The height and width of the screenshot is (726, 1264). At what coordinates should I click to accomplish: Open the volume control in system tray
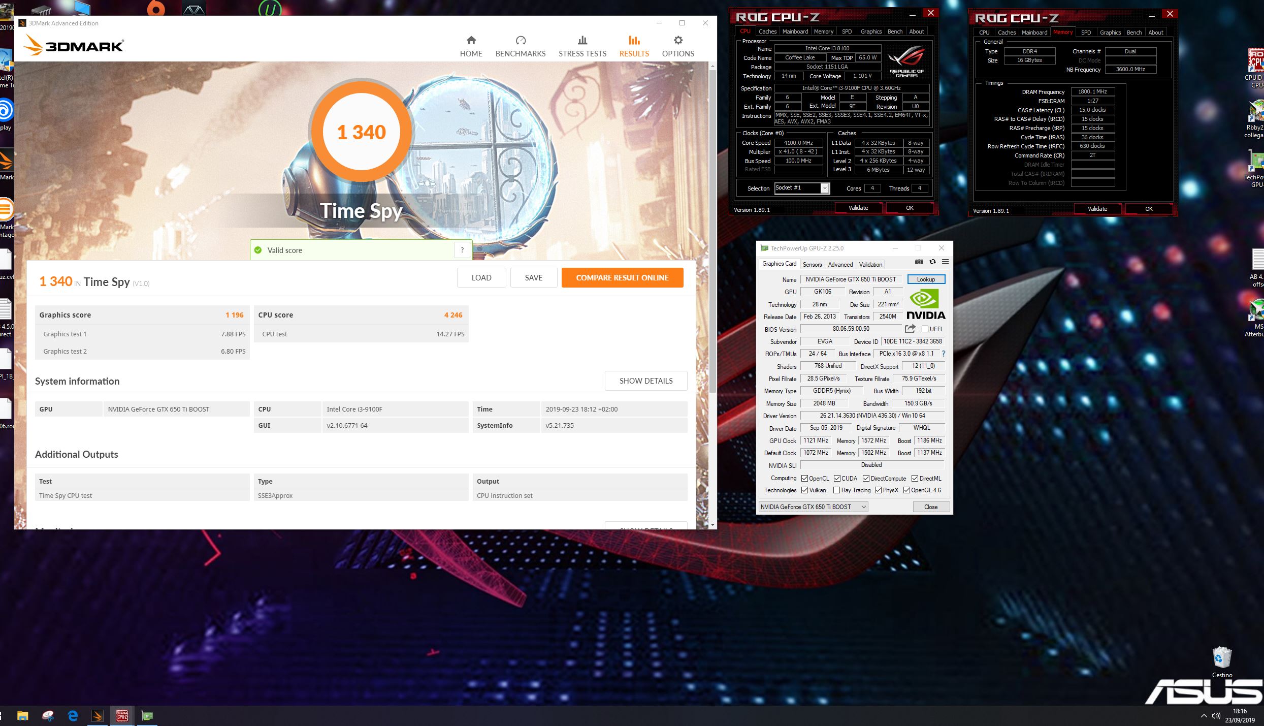[x=1216, y=716]
